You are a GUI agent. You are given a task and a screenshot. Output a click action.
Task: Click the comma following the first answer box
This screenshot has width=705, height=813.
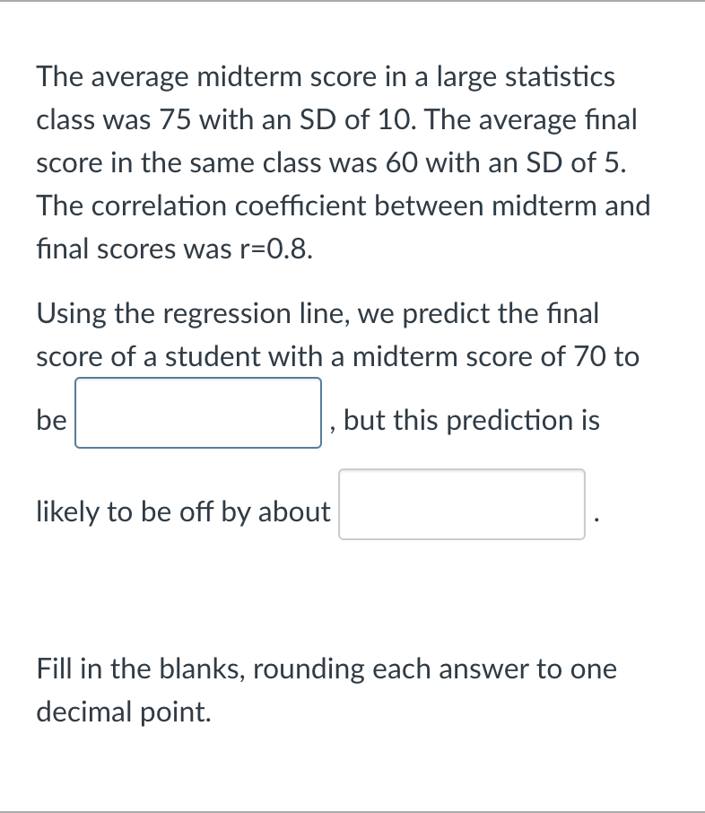pos(332,426)
